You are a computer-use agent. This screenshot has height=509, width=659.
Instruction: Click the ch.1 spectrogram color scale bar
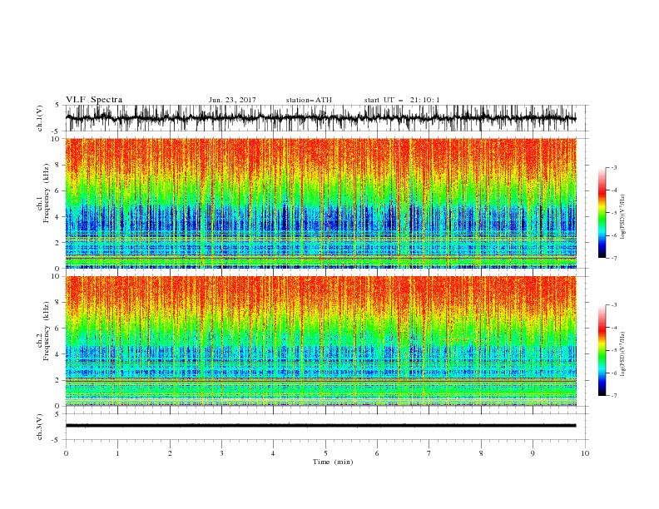point(602,212)
